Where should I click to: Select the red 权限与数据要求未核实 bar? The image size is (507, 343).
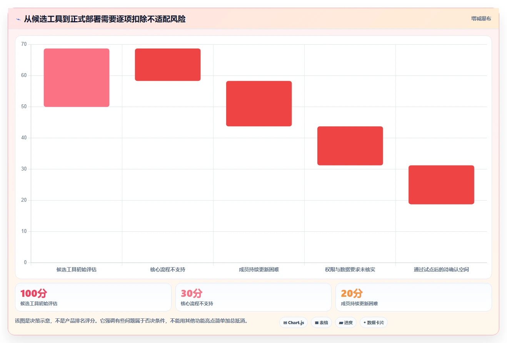pyautogui.click(x=350, y=146)
